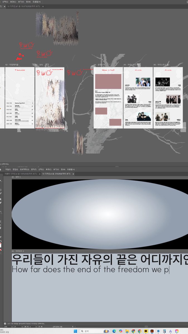Open KakaoTalk from the taskbar
Viewport: 188px width, 334px height.
pyautogui.click(x=146, y=331)
